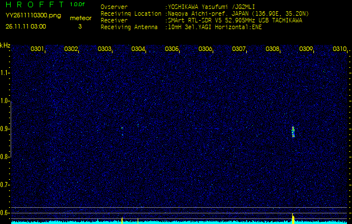Click the bright meteor echo in the spectrogram
The height and width of the screenshot is (224, 352).
click(x=293, y=132)
